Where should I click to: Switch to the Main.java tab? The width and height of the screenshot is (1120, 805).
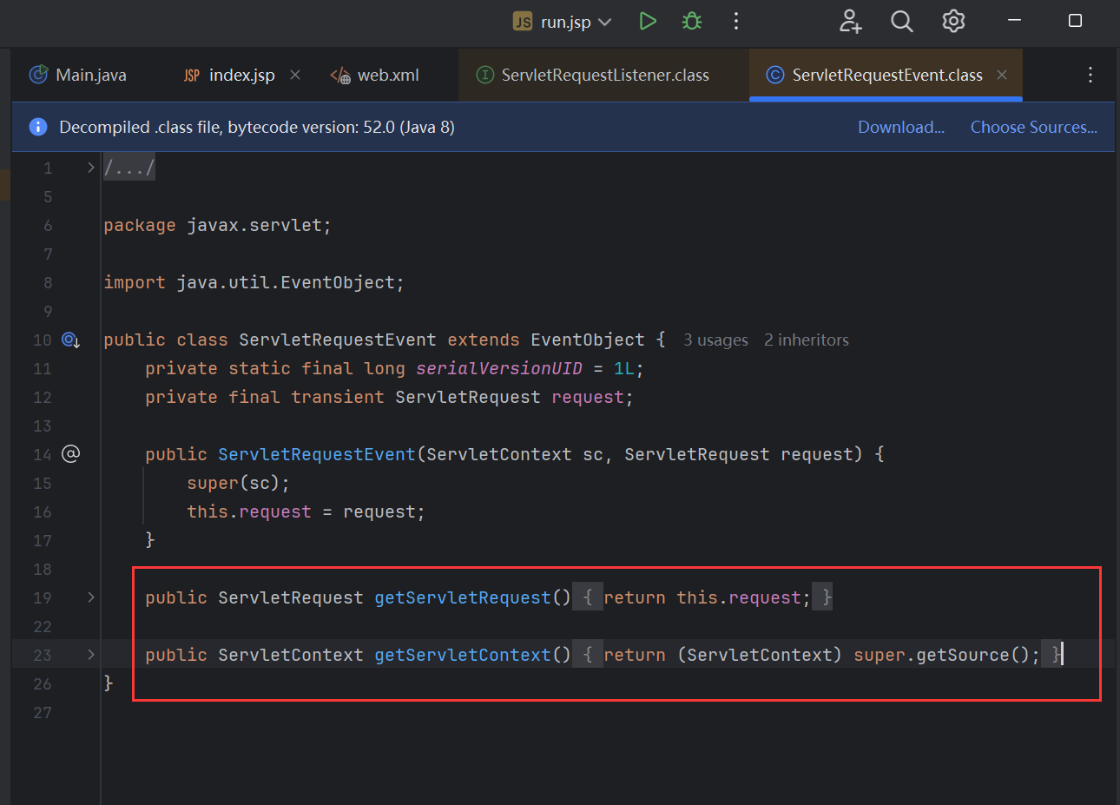click(x=78, y=75)
